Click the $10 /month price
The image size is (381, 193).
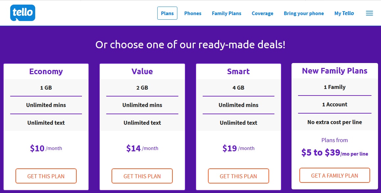(x=46, y=148)
